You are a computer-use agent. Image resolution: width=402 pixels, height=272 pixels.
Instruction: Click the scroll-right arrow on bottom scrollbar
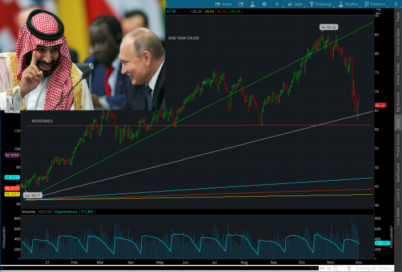coord(316,268)
